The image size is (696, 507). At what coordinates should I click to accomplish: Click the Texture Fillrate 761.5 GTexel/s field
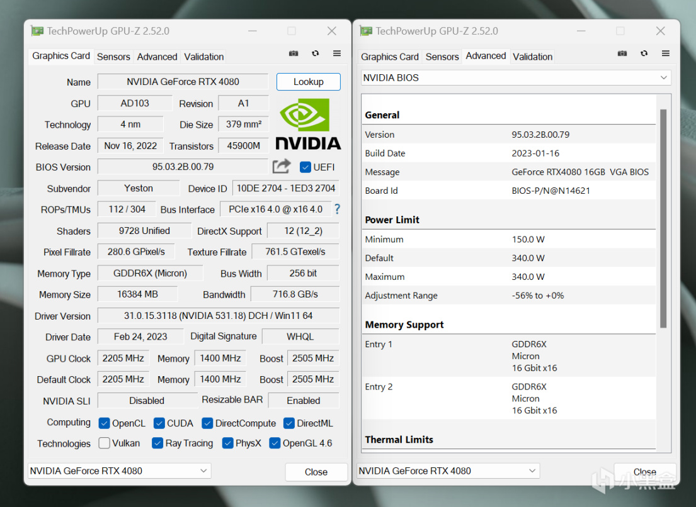(x=295, y=252)
